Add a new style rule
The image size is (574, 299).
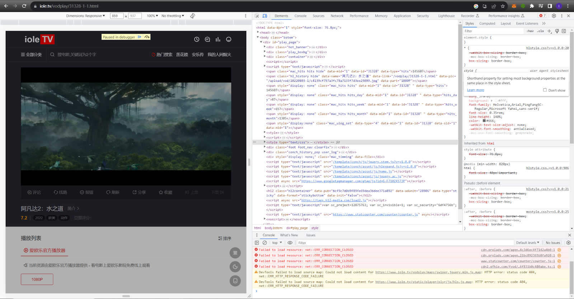click(x=550, y=31)
